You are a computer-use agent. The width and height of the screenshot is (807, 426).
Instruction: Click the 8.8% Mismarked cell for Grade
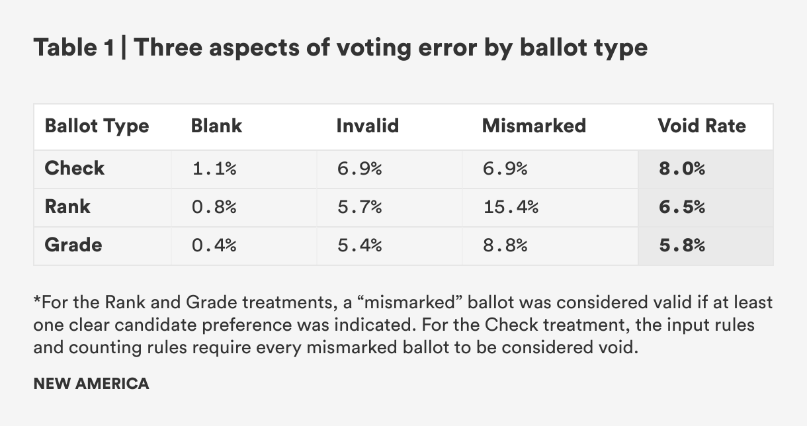tap(504, 245)
